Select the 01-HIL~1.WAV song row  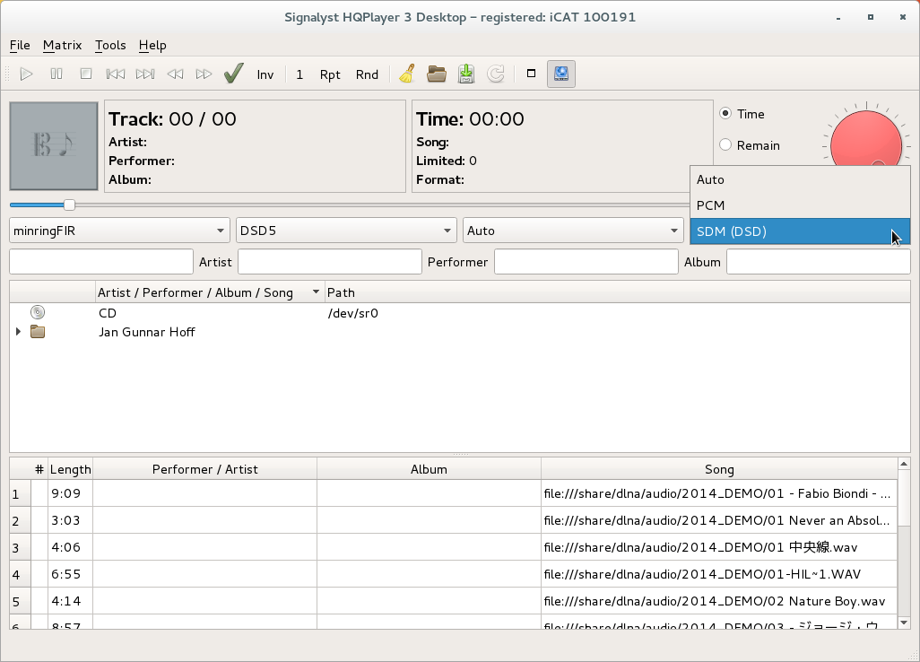coord(719,575)
